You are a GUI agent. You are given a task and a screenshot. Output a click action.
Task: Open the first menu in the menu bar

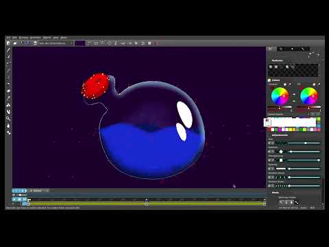coord(8,38)
